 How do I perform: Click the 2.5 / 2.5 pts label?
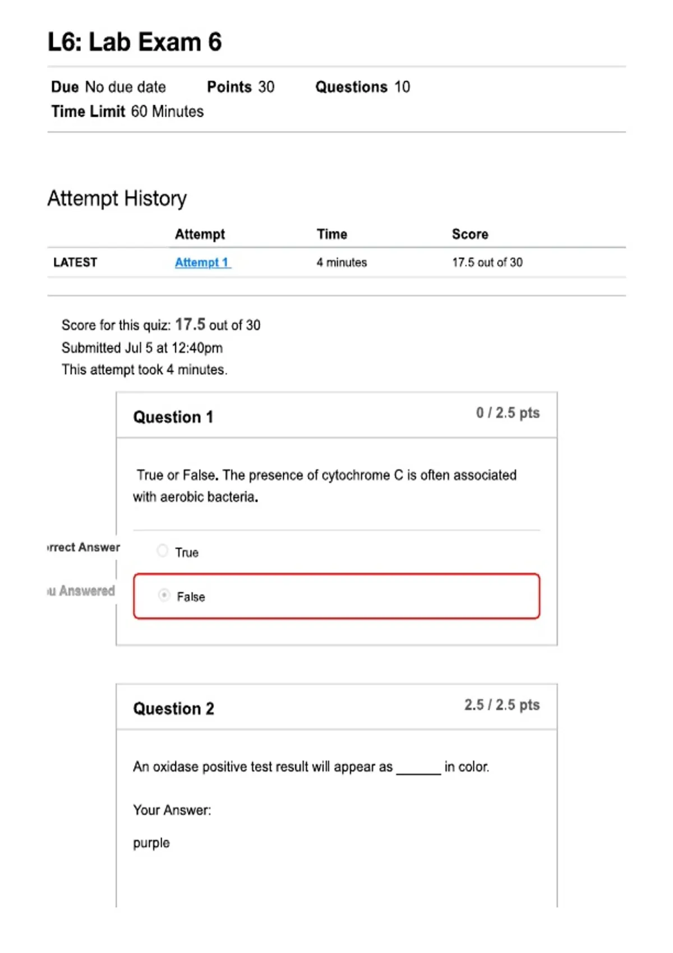point(502,705)
